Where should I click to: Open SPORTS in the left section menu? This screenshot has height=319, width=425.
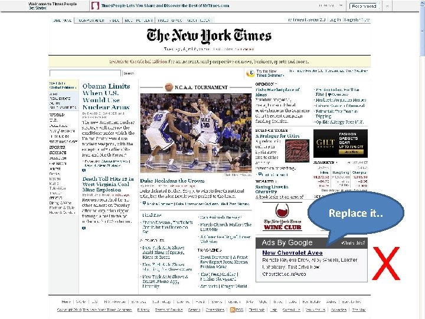tap(57, 147)
